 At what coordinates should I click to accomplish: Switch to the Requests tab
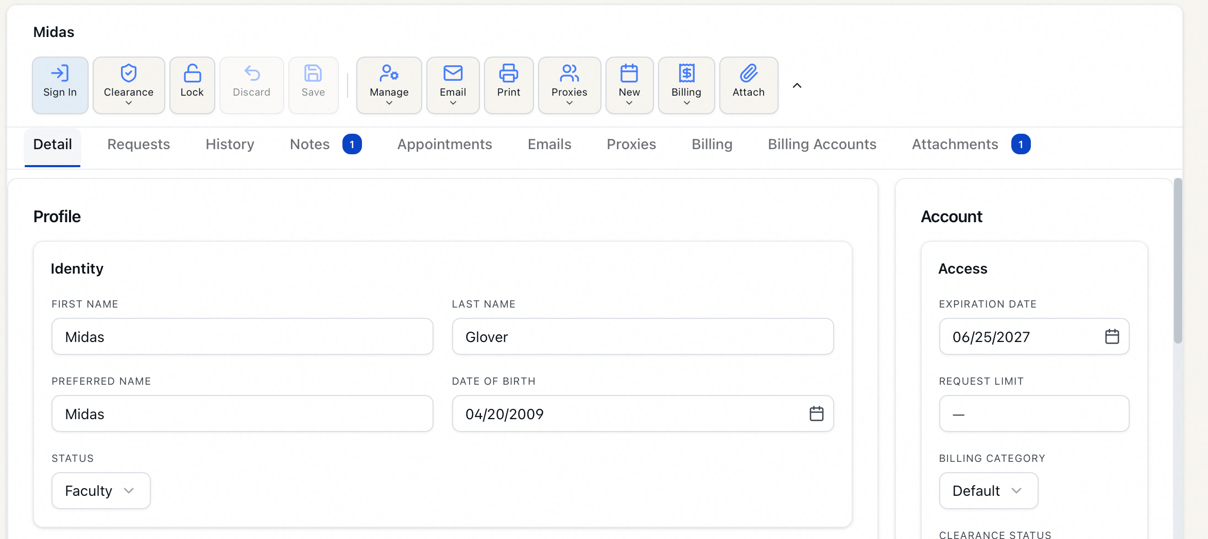click(x=139, y=145)
